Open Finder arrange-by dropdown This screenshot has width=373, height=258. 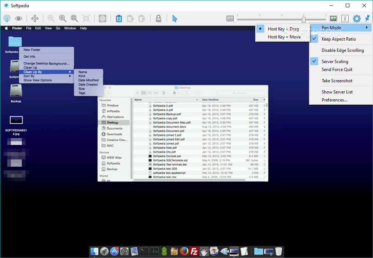(x=165, y=93)
